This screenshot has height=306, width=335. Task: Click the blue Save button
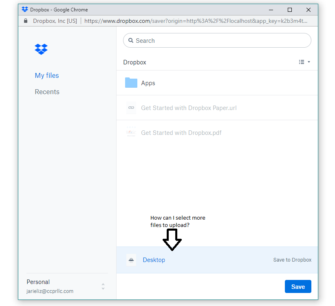(298, 286)
